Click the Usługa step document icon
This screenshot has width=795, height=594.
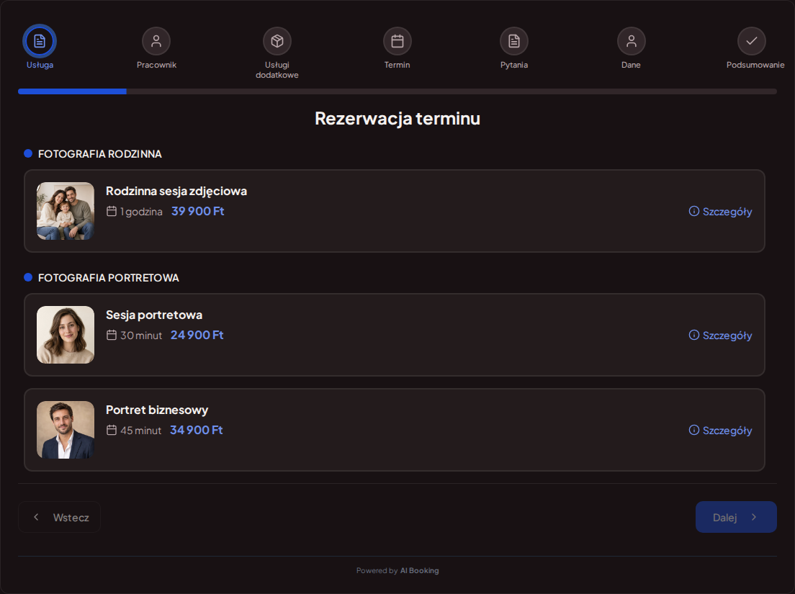tap(40, 41)
